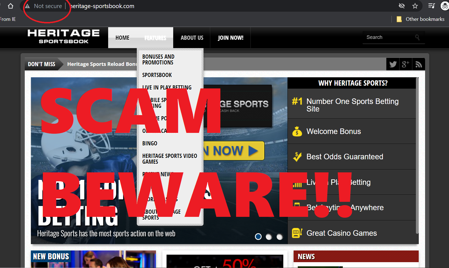This screenshot has height=268, width=449.
Task: Select the Best Odds Guaranteed check icon
Action: pyautogui.click(x=297, y=157)
